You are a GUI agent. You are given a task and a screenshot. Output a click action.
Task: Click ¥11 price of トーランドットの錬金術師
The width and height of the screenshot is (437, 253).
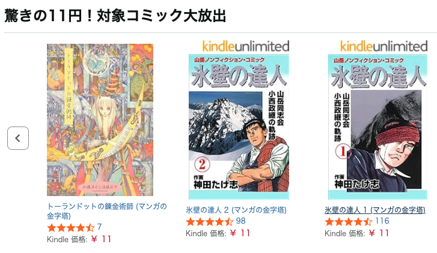click(x=101, y=239)
